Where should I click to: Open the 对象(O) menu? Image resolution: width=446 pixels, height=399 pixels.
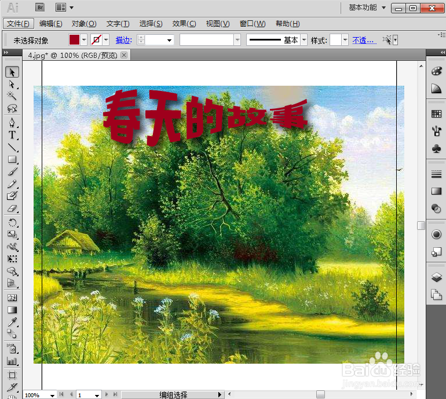click(x=84, y=24)
